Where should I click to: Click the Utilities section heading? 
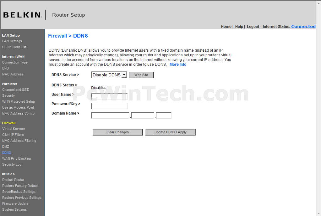point(8,174)
